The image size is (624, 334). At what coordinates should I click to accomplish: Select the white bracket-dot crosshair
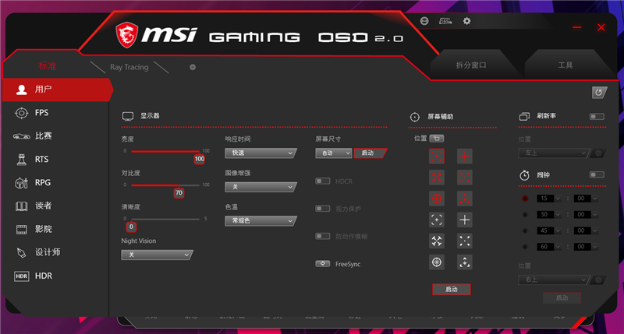[437, 220]
